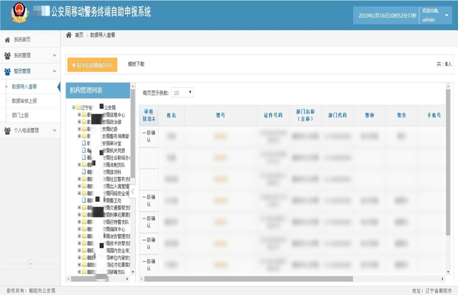Image resolution: width=458 pixels, height=295 pixels.
Task: Expand the 系统管理 sidebar menu
Action: [x=30, y=55]
